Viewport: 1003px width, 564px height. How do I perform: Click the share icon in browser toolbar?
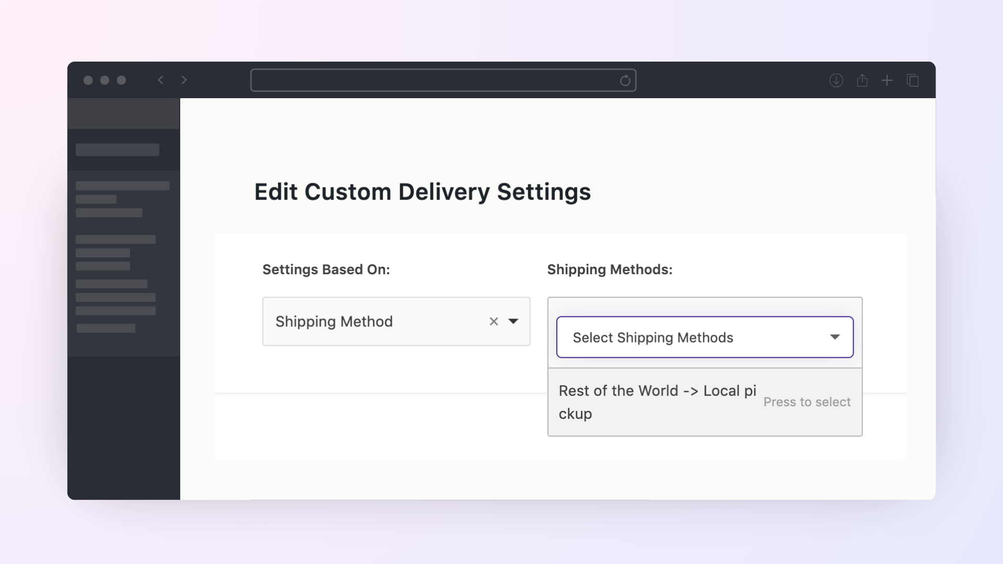tap(862, 80)
